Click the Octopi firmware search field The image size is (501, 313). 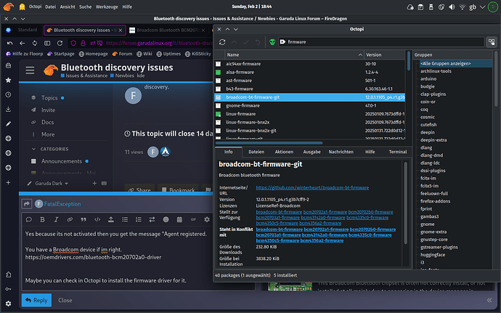382,42
